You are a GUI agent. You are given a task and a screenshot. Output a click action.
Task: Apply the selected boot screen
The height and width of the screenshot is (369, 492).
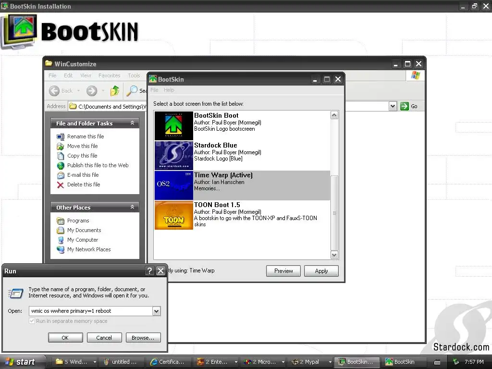point(321,271)
